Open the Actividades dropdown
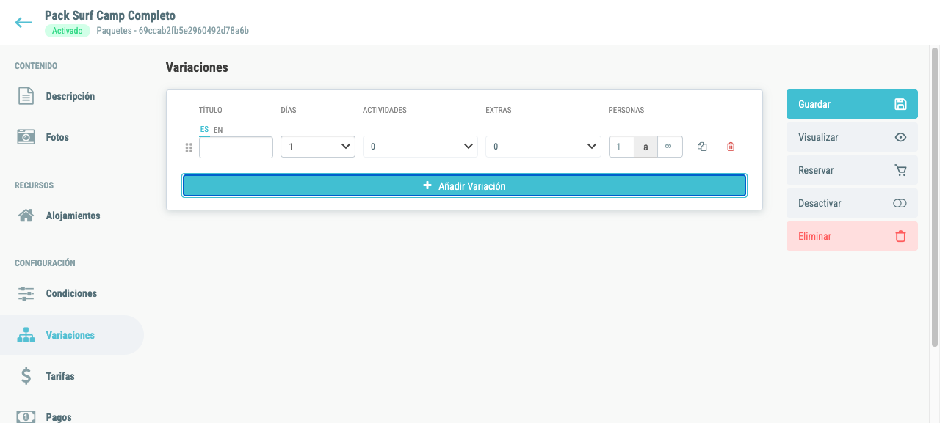The height and width of the screenshot is (423, 940). pyautogui.click(x=420, y=147)
